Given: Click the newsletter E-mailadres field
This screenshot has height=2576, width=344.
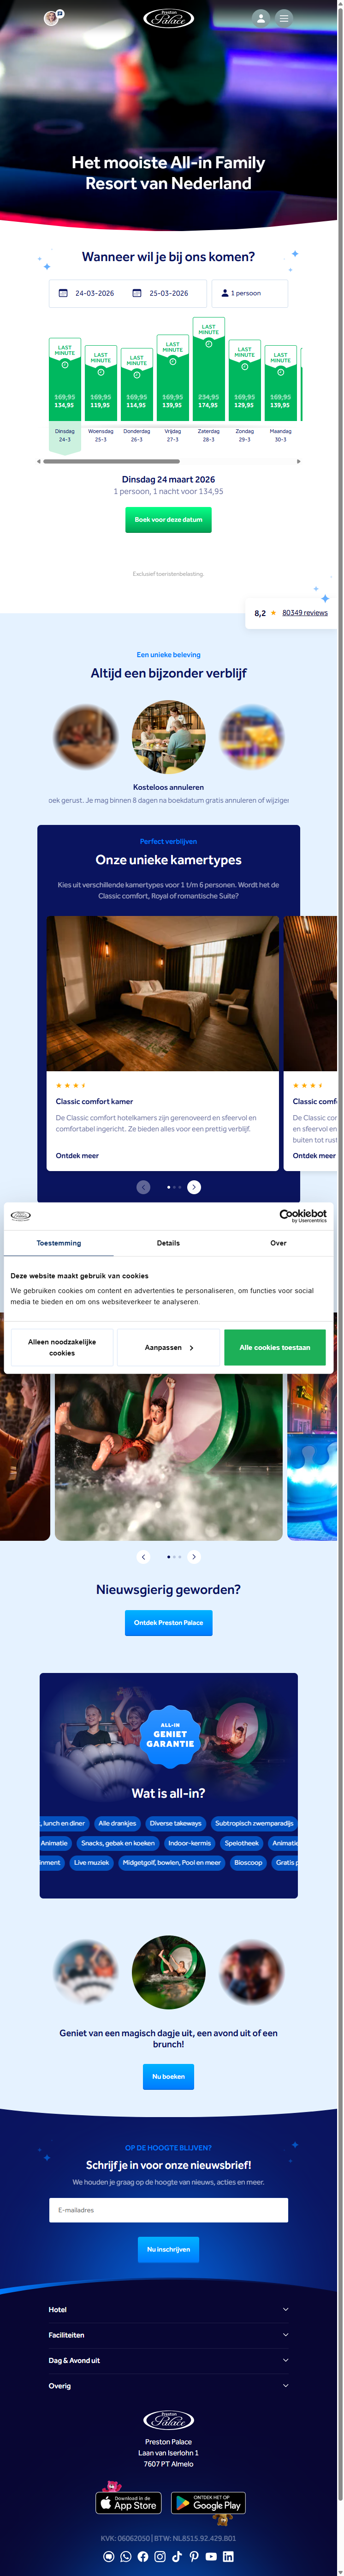Looking at the screenshot, I should tap(168, 2210).
